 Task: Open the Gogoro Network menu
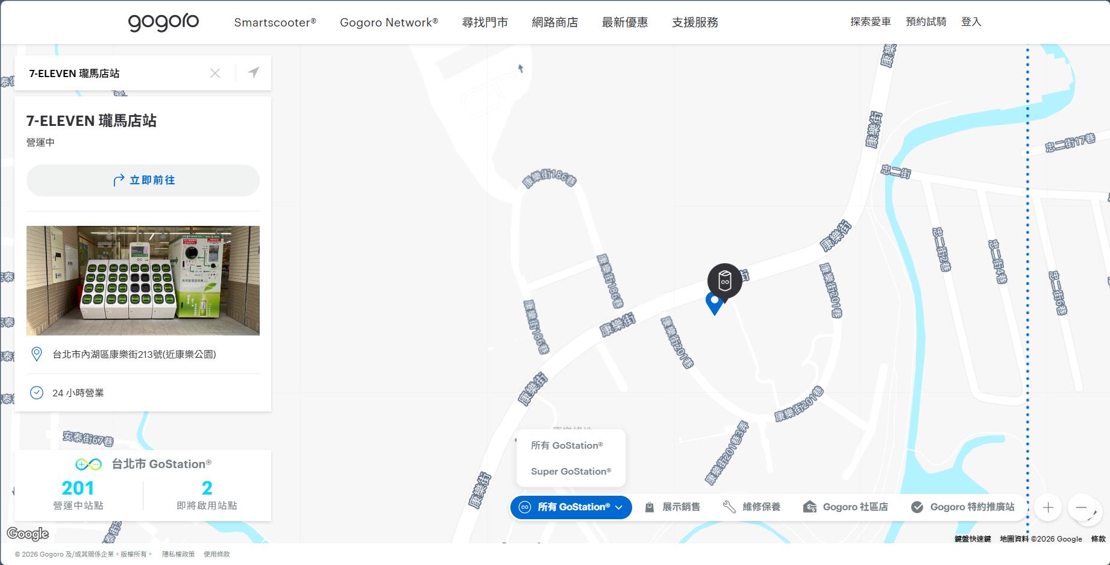pyautogui.click(x=389, y=22)
